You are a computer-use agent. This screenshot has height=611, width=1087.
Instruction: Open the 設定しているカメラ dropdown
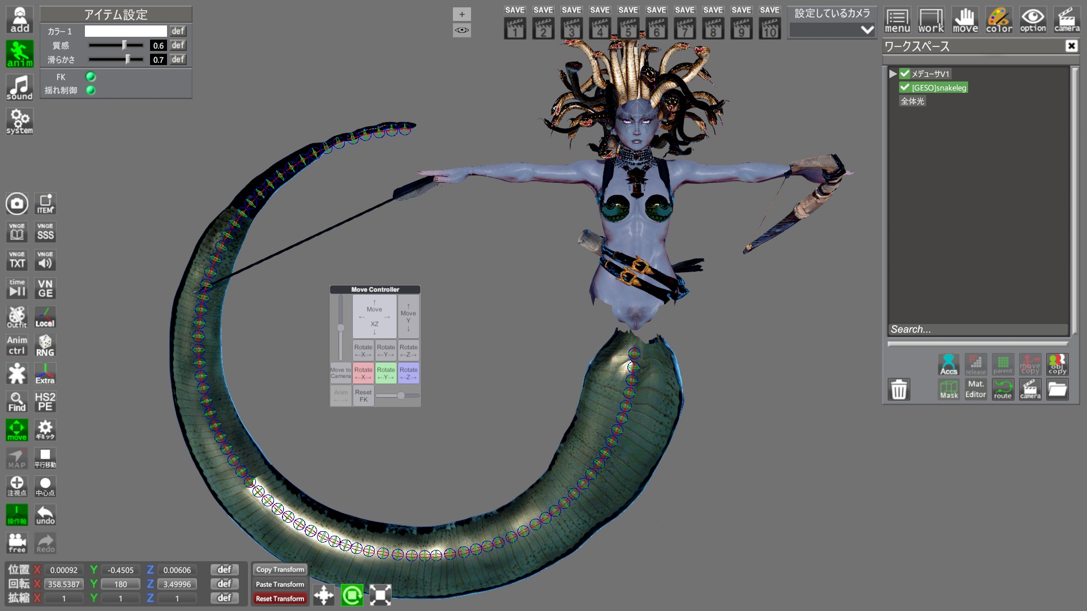coord(832,30)
